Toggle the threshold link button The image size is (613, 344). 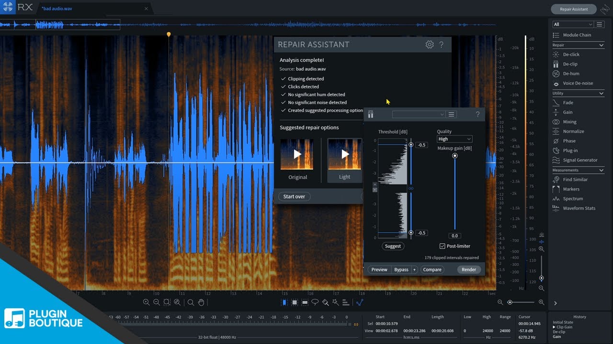pos(410,189)
